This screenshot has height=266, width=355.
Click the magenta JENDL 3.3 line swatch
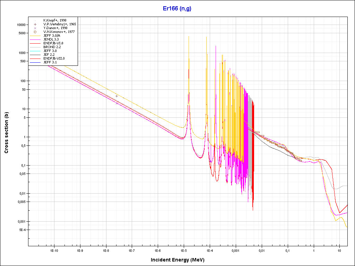pyautogui.click(x=35, y=39)
